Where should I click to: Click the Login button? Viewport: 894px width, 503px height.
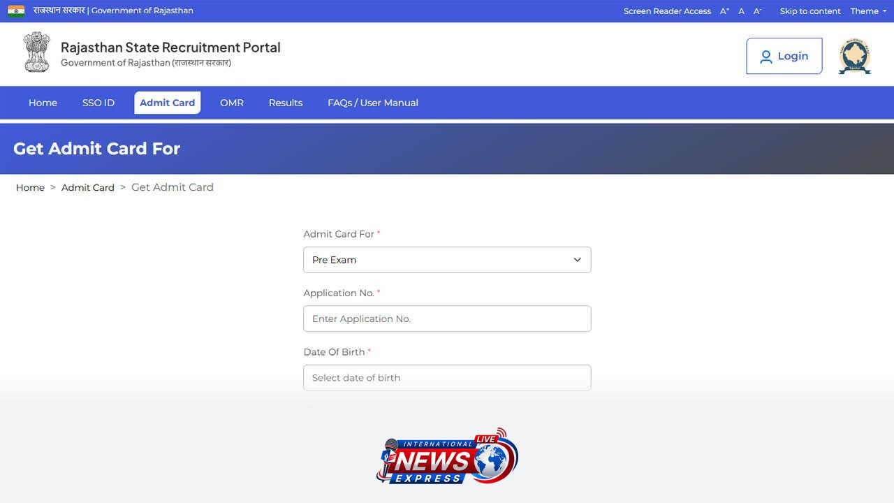[784, 56]
